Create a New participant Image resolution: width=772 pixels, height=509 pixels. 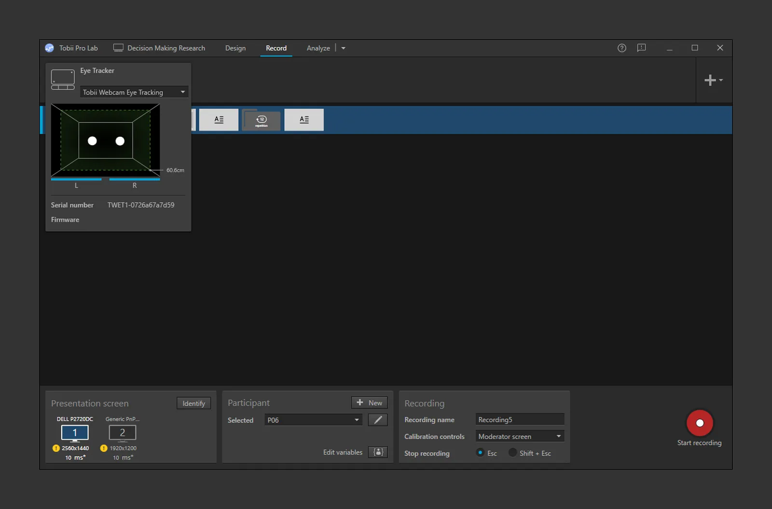(x=370, y=402)
